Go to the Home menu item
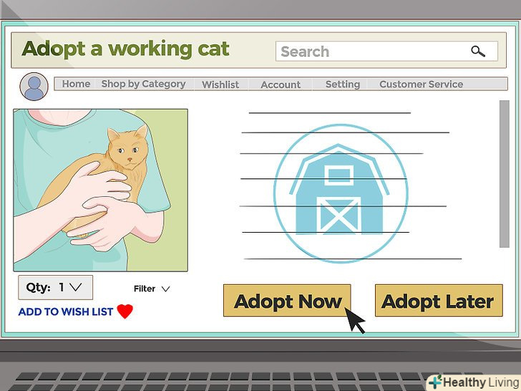Viewport: 521px width, 391px height. [x=76, y=84]
